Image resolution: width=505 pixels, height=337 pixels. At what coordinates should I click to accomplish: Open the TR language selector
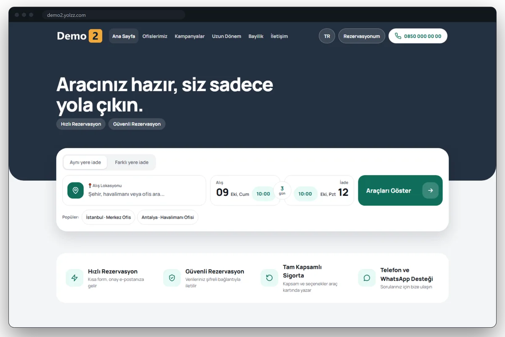(x=327, y=36)
